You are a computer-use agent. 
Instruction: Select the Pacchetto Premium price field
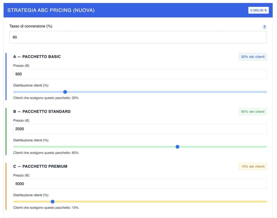[140, 184]
